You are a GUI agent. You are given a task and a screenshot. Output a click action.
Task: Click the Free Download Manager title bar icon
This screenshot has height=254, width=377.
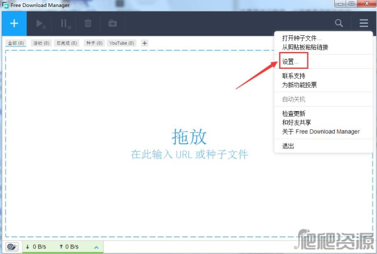coord(5,5)
